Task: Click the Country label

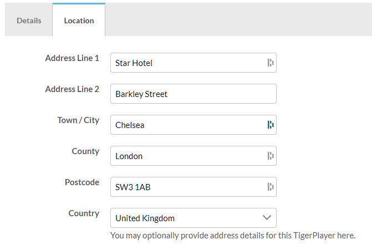Action: click(x=84, y=213)
